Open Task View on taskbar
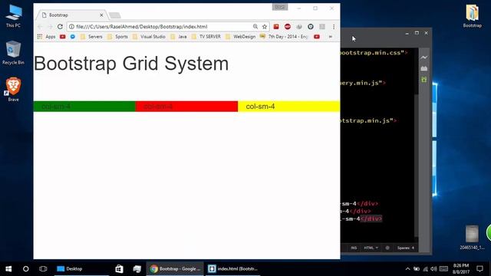 click(x=43, y=269)
